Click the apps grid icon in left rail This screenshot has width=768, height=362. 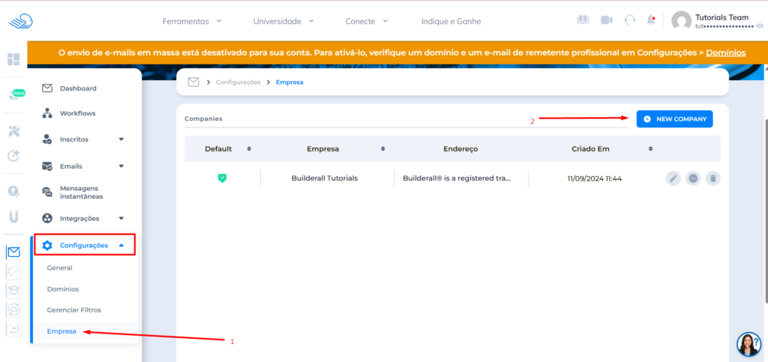point(13,59)
